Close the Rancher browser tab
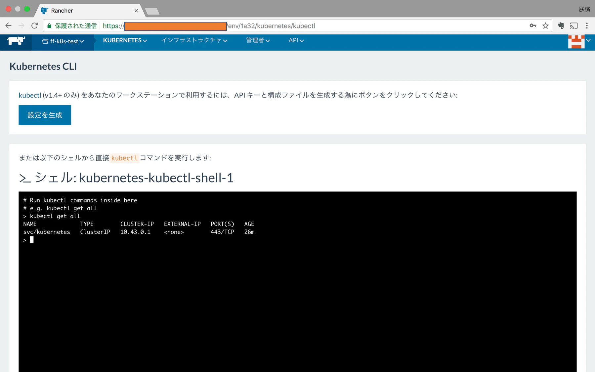595x372 pixels. click(136, 11)
